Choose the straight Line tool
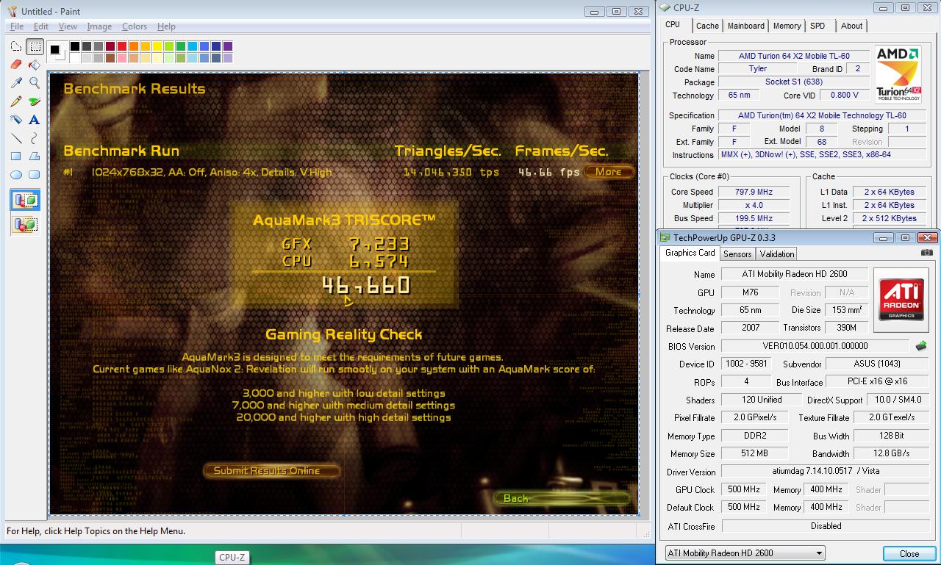941x565 pixels. pos(16,138)
